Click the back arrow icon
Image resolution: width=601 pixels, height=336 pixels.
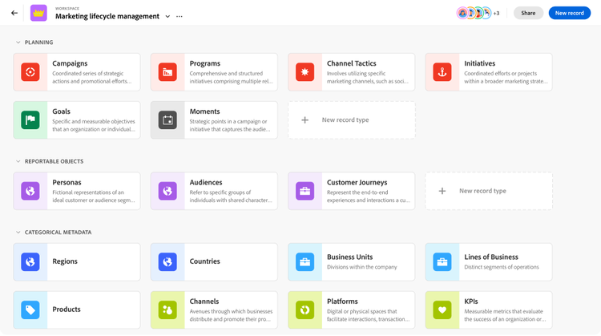14,13
